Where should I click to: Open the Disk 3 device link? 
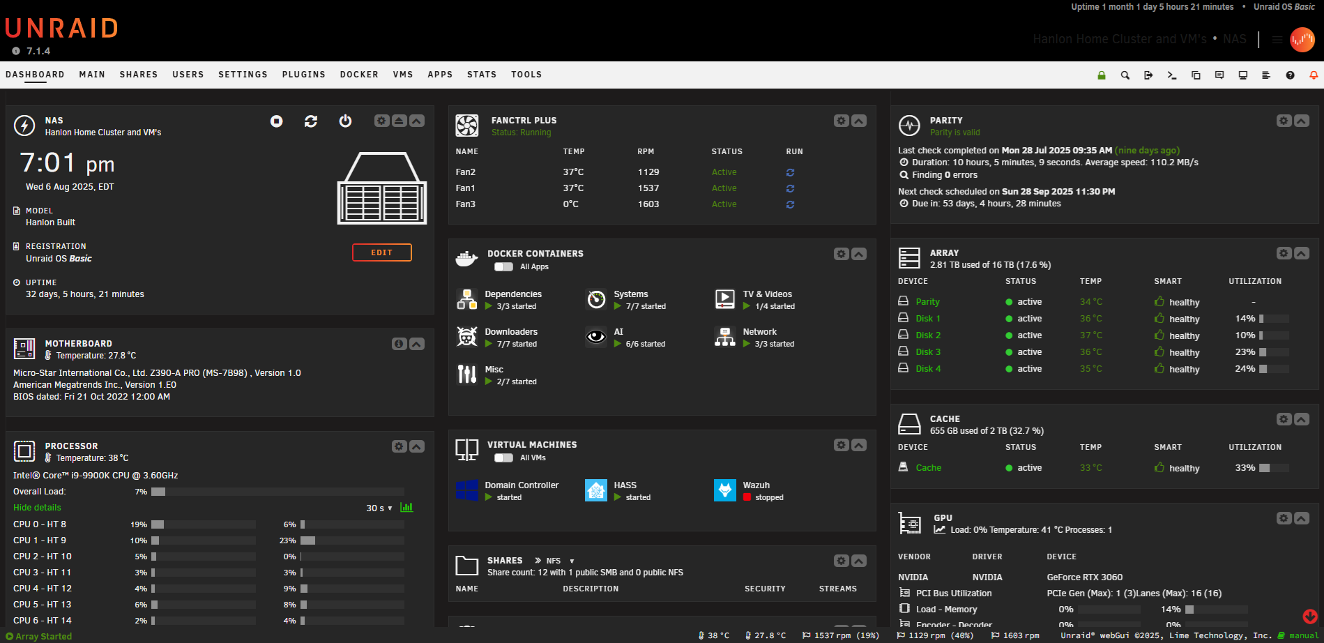(928, 352)
